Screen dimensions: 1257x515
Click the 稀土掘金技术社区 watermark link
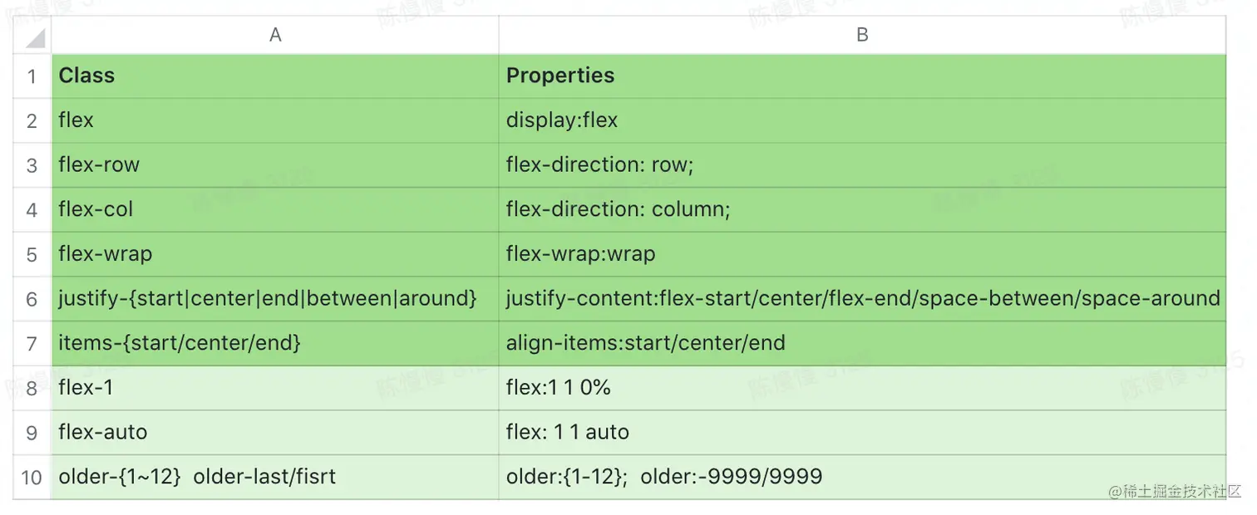click(1174, 492)
